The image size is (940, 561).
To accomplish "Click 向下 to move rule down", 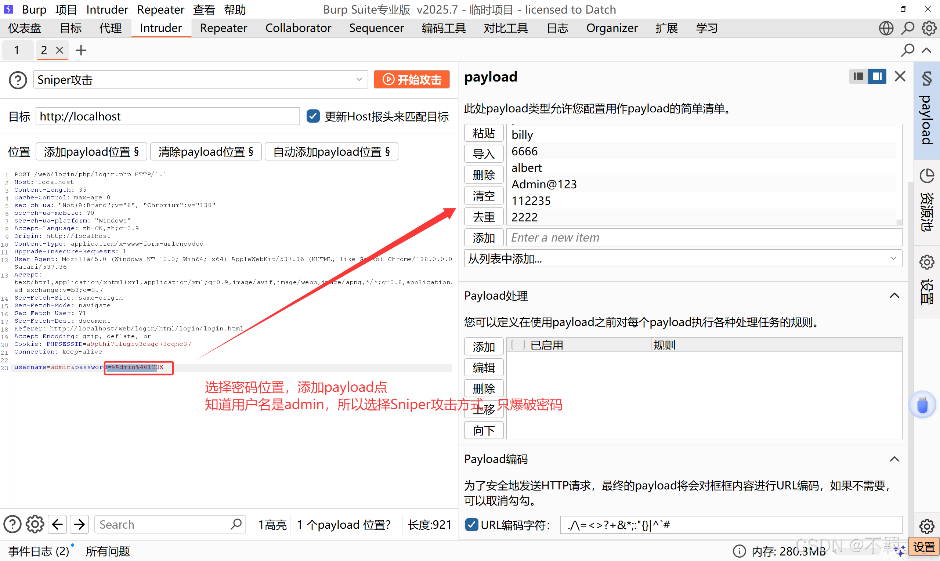I will (484, 430).
